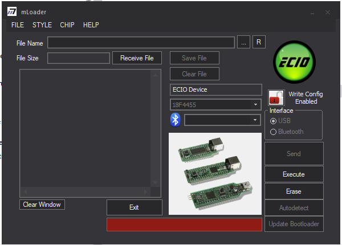Open the HELP menu

[x=91, y=25]
